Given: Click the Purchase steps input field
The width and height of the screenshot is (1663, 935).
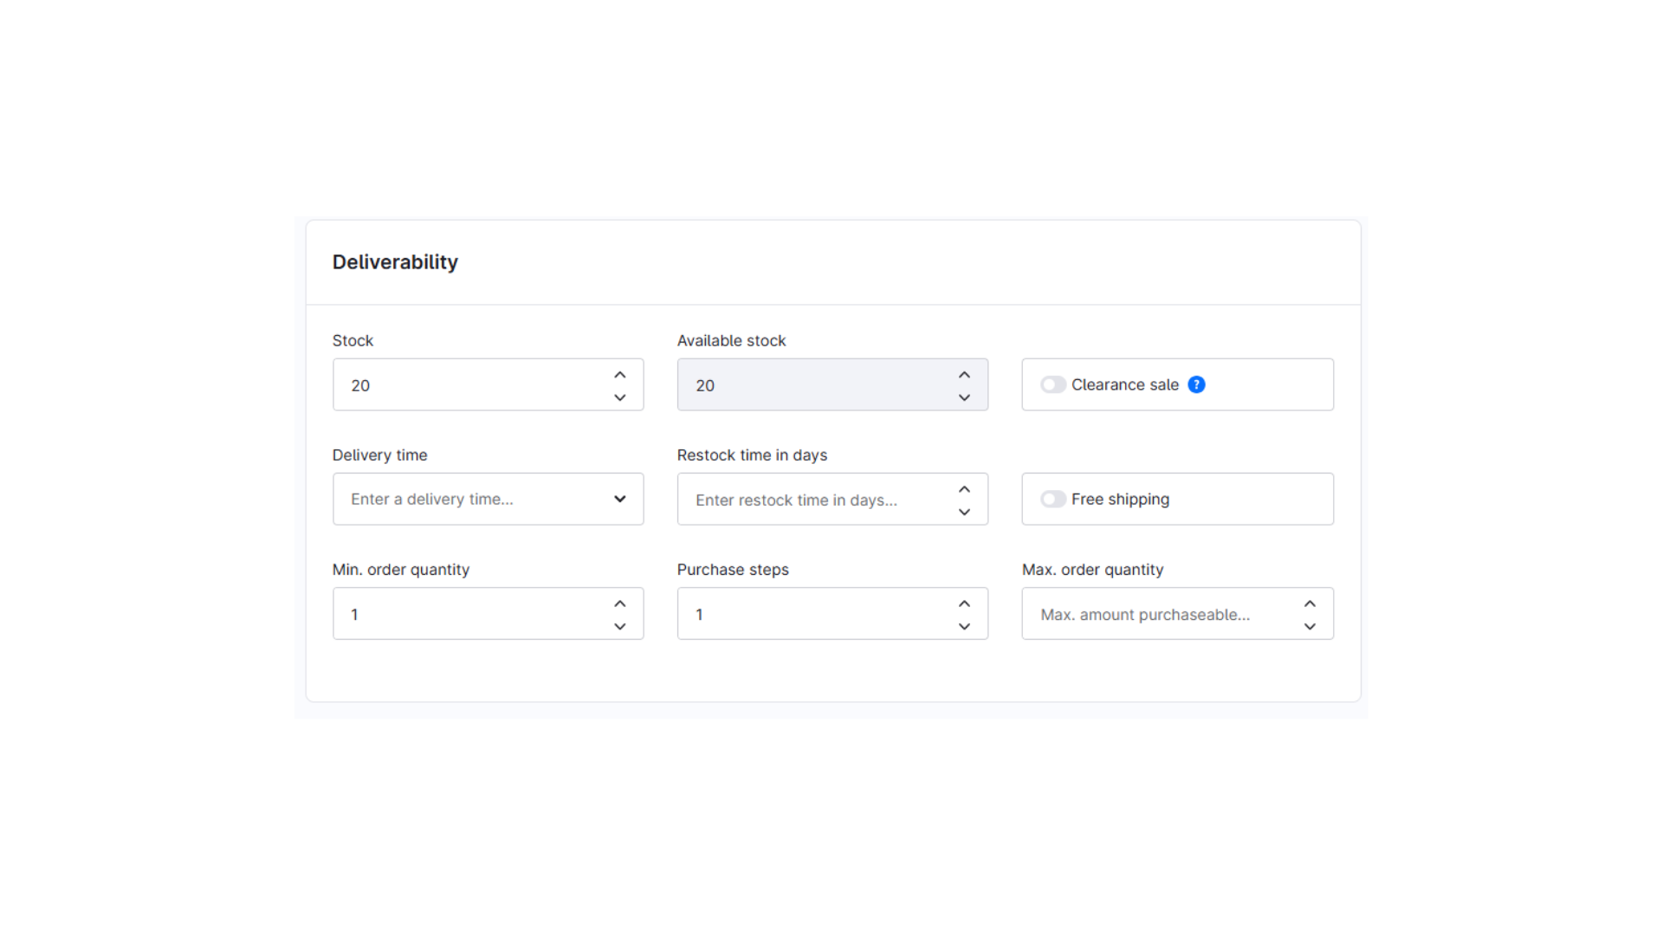Looking at the screenshot, I should (814, 614).
